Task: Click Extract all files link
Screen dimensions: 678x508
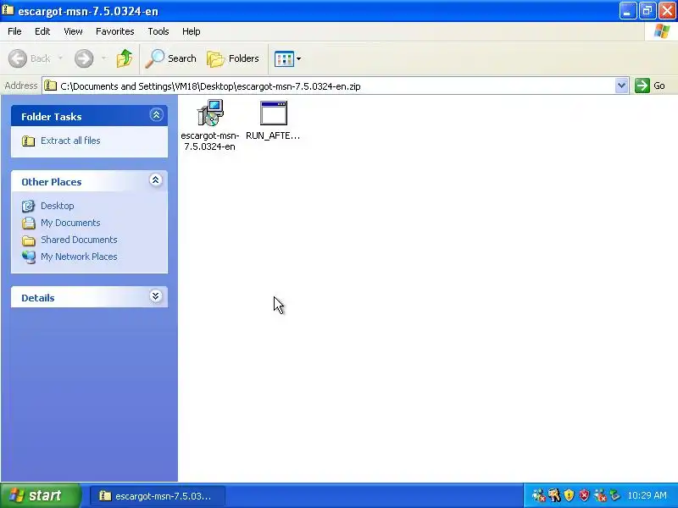Action: pos(70,141)
